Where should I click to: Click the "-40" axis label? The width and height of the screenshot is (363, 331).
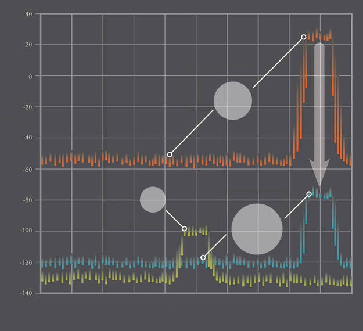click(27, 138)
